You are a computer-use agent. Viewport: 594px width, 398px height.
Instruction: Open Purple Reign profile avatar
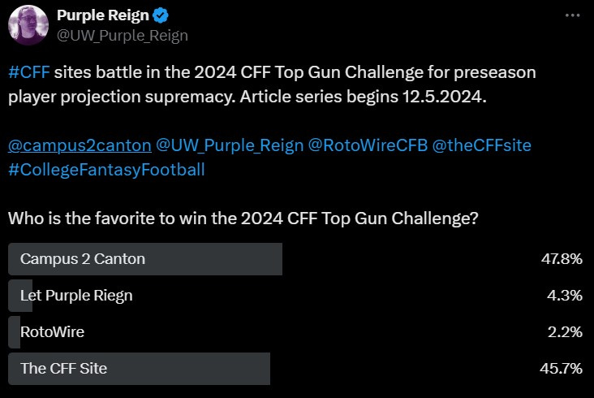28,25
